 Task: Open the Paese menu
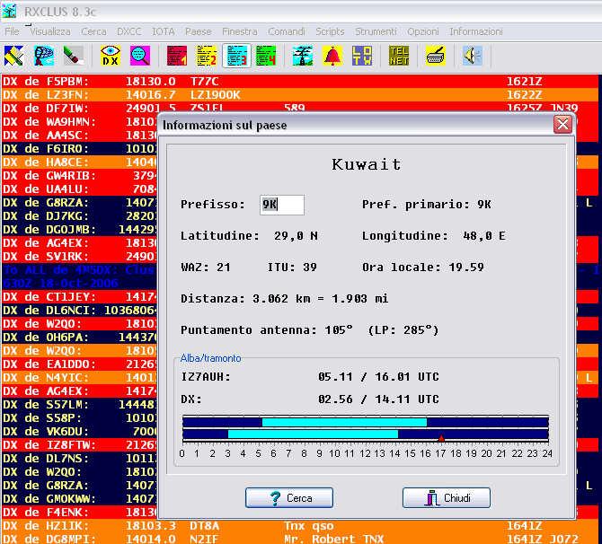198,31
